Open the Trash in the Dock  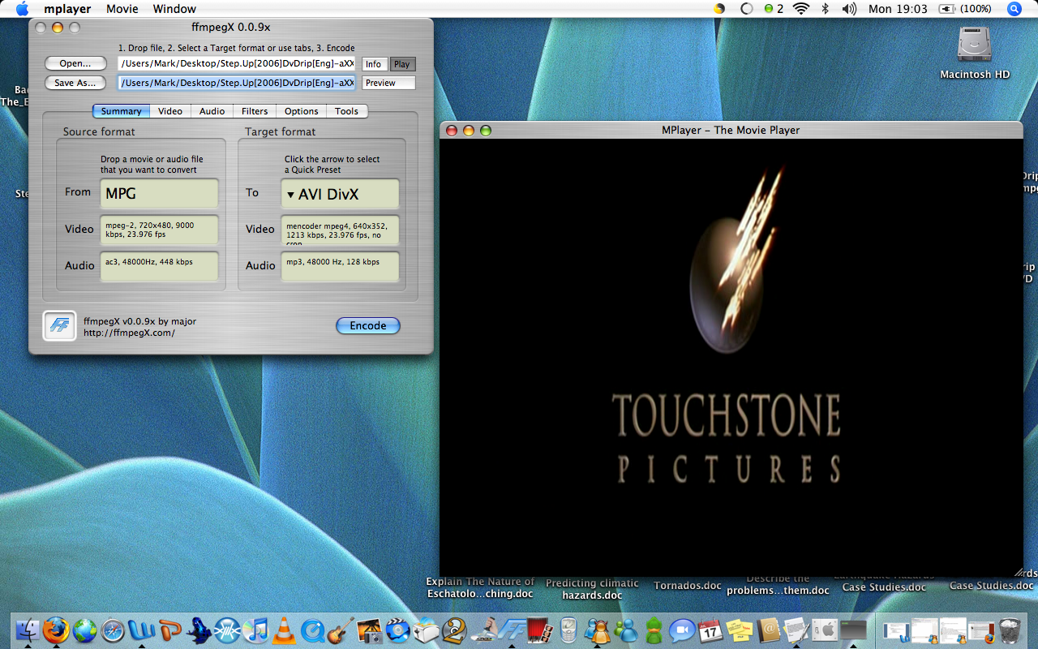(1010, 630)
